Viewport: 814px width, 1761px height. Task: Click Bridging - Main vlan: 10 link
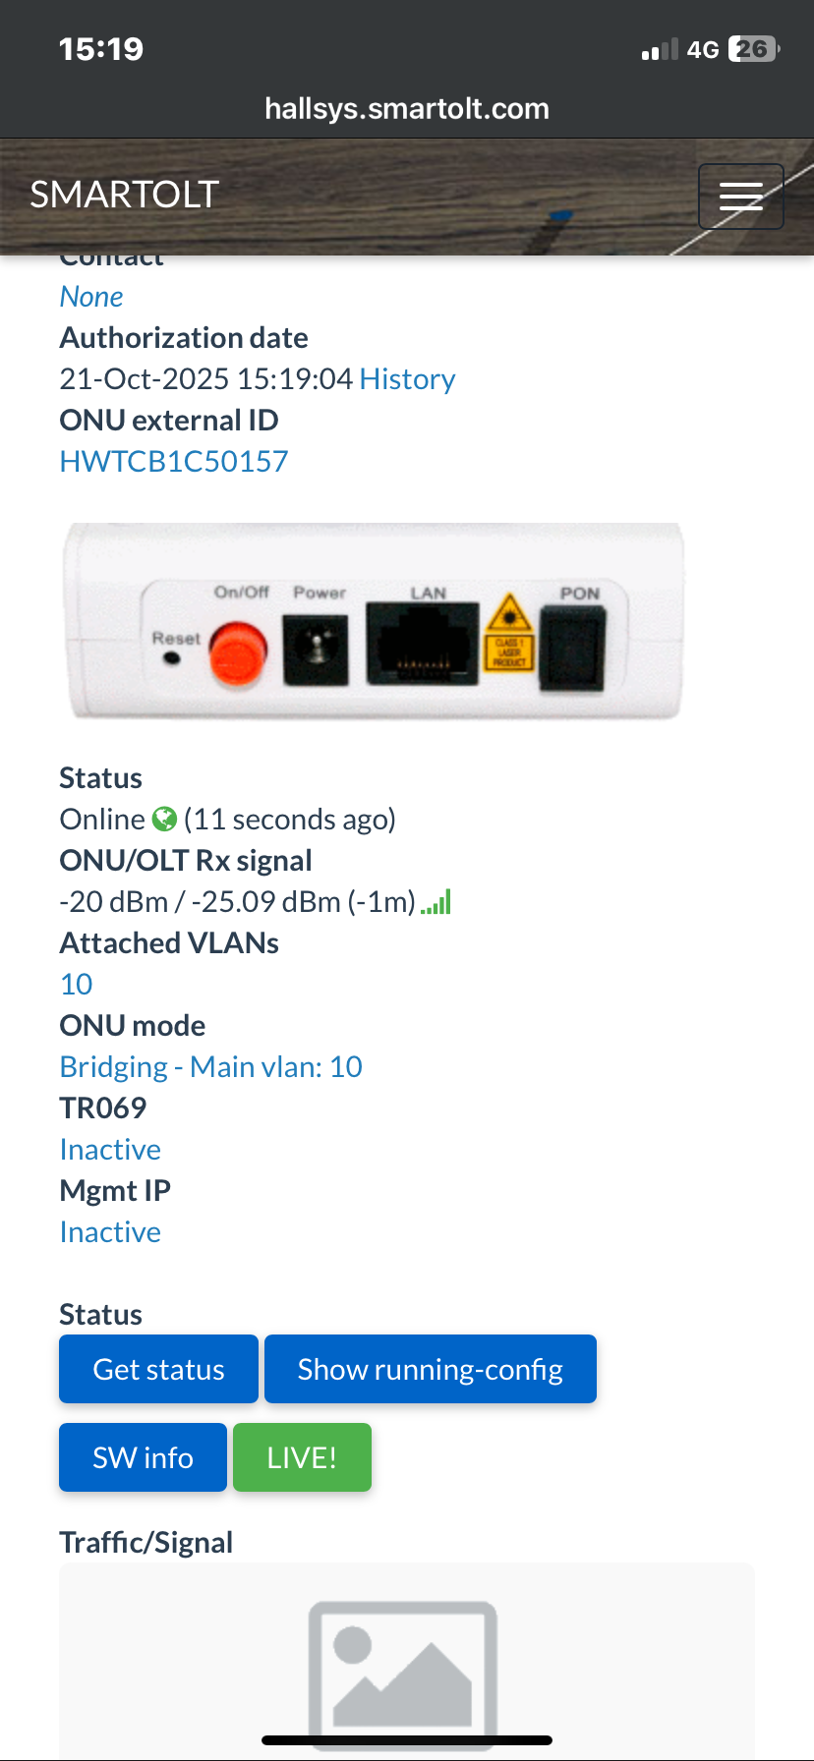point(211,1067)
